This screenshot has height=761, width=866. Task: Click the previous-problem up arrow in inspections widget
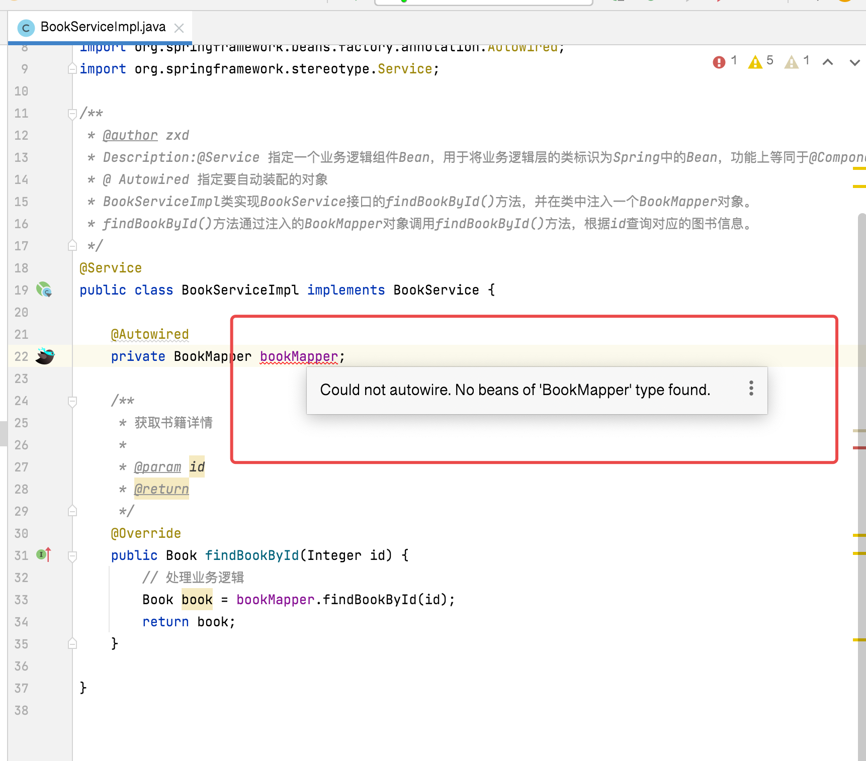pyautogui.click(x=828, y=61)
